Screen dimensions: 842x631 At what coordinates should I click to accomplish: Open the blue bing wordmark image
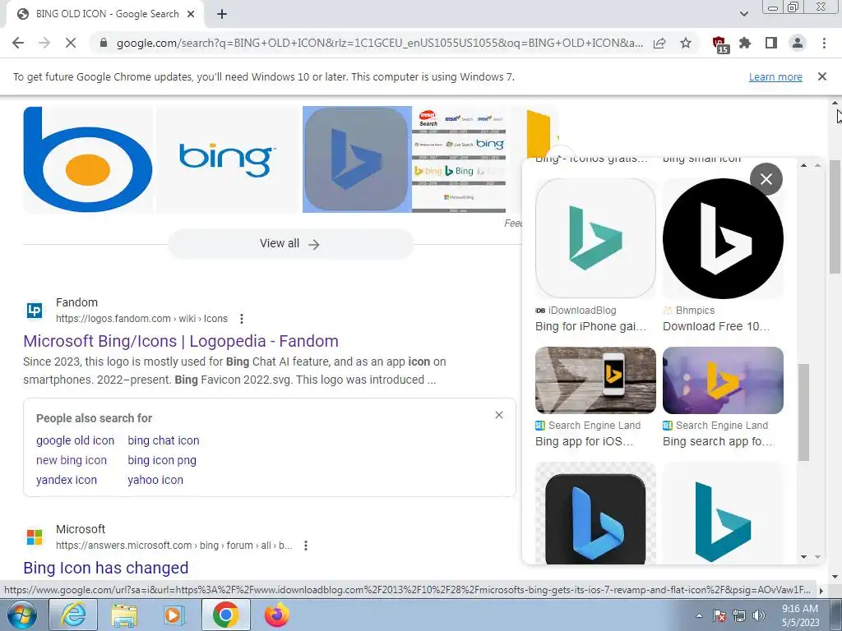[228, 159]
